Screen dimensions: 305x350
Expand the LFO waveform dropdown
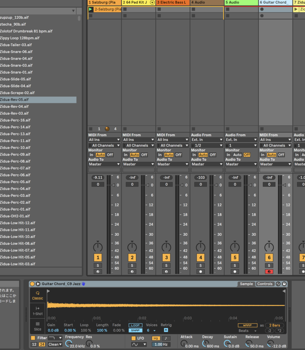(x=139, y=345)
